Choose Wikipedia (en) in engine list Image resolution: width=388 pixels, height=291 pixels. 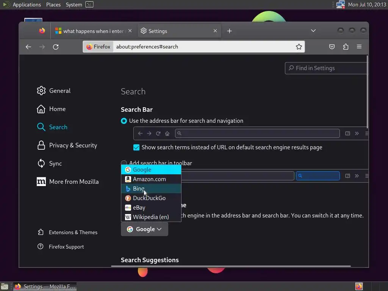coord(151,217)
